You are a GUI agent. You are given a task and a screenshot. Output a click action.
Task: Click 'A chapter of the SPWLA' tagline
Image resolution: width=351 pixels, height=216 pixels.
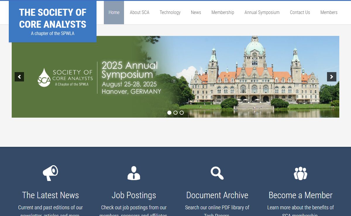(53, 33)
